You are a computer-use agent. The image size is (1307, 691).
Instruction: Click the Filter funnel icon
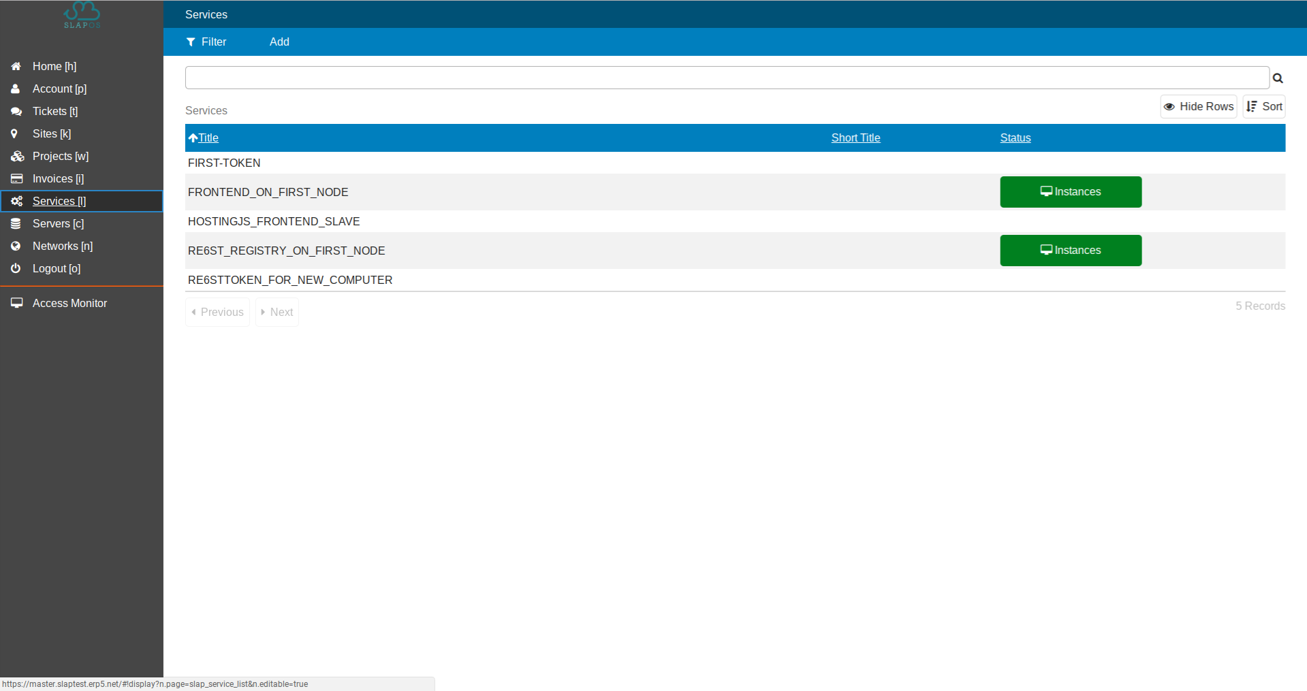[191, 42]
